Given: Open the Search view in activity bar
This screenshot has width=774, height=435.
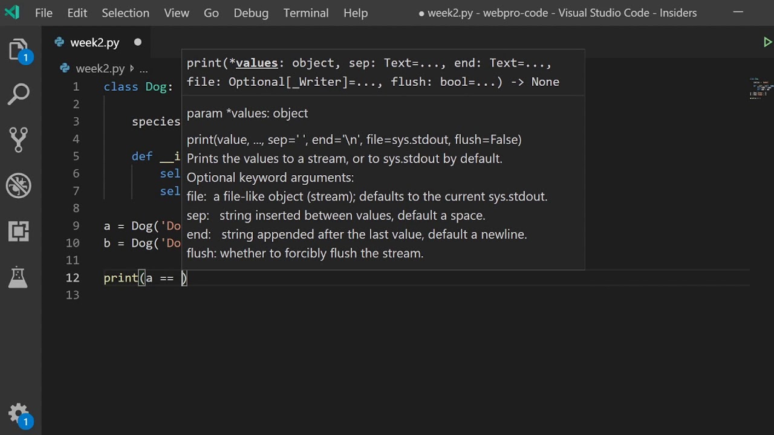Looking at the screenshot, I should (19, 94).
